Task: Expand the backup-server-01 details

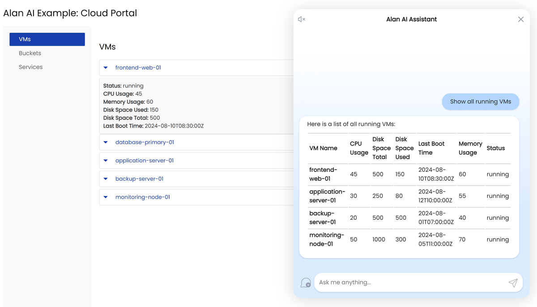Action: tap(106, 179)
